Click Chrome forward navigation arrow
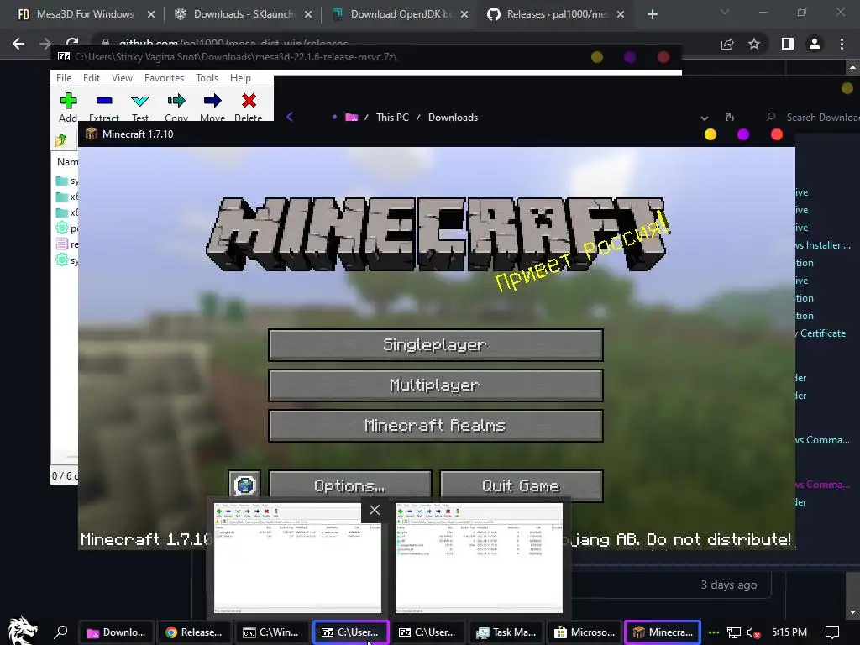 point(45,44)
